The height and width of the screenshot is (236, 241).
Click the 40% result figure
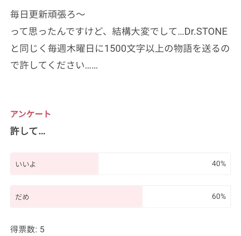219,164
